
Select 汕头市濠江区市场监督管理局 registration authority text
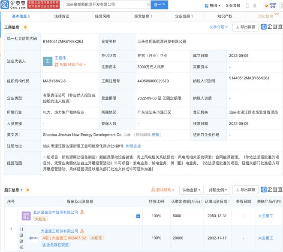[253, 112]
